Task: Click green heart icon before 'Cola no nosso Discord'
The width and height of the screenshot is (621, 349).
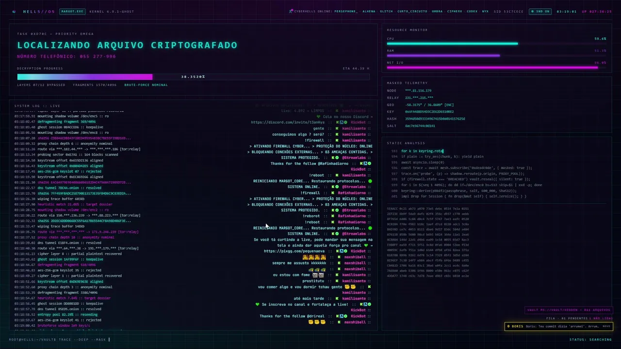Action: click(319, 117)
